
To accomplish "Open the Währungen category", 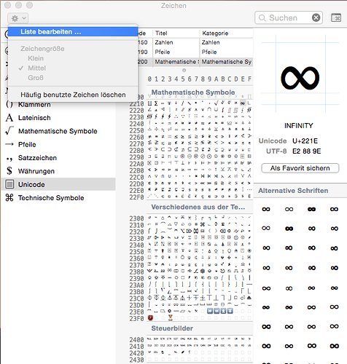I will pyautogui.click(x=36, y=171).
